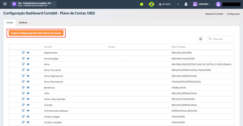This screenshot has height=126, width=243.
Task: Sort by the Variavel column header
Action: pos(48,47)
